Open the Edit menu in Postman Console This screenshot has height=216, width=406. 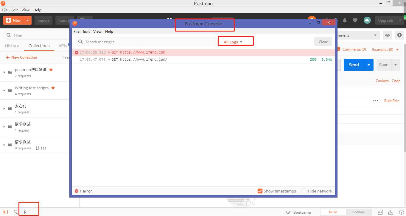[x=86, y=31]
